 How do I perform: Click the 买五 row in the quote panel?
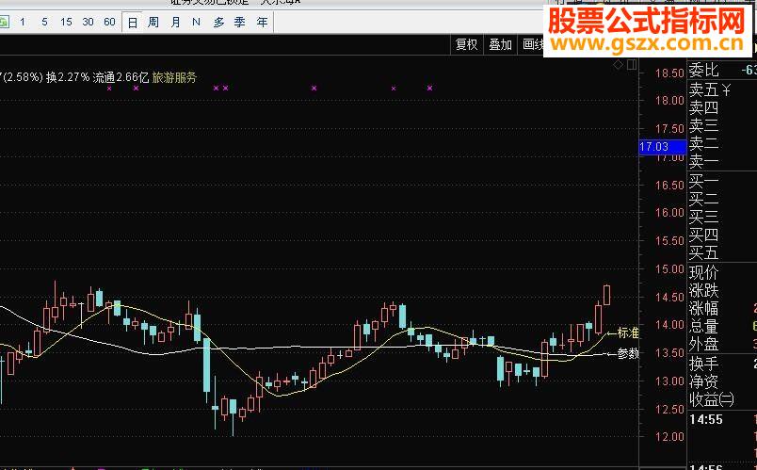[704, 252]
